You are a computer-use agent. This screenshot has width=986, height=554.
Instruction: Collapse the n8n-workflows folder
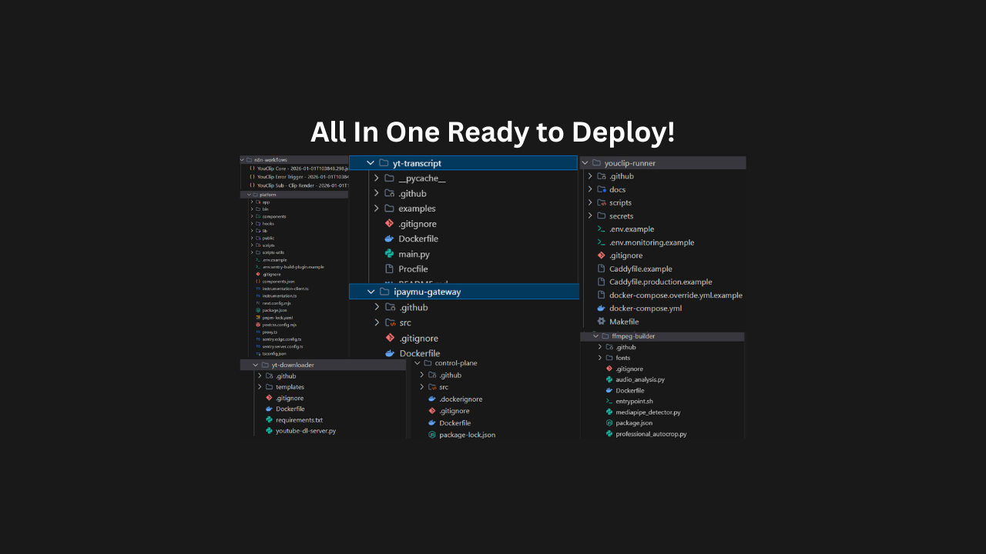point(243,160)
